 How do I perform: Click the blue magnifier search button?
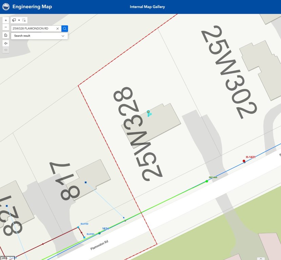pos(65,28)
